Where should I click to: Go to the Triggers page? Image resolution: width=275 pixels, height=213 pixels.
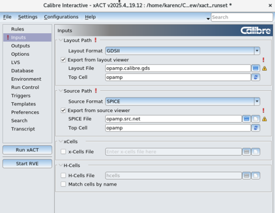point(27,96)
